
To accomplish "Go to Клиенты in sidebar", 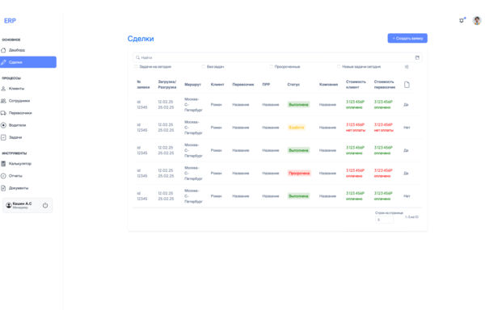I will (16, 89).
